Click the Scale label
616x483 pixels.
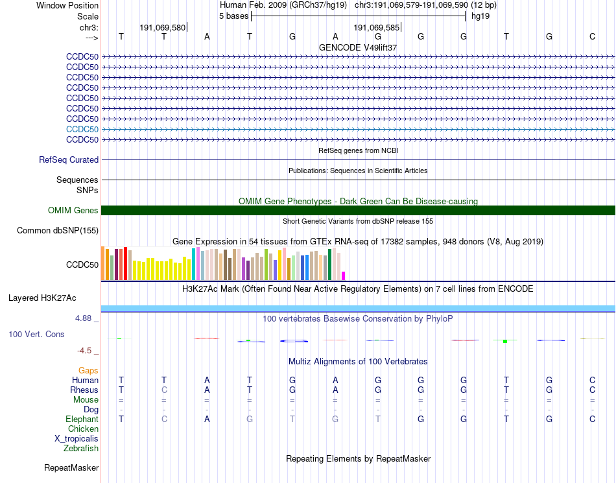point(88,16)
